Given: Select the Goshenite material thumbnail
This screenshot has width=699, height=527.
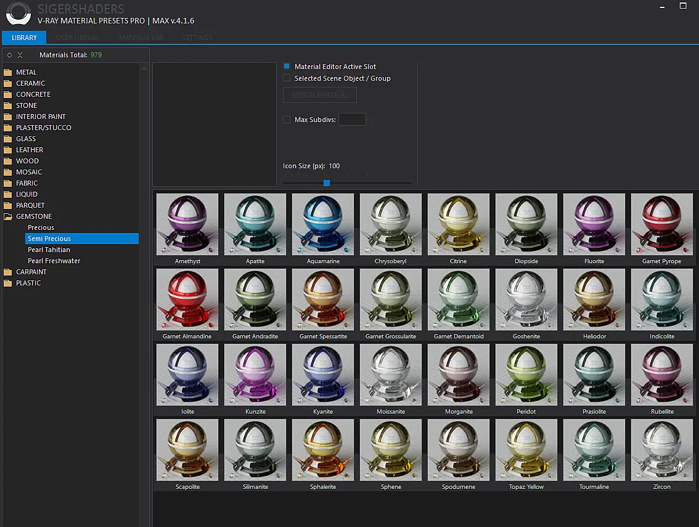Looking at the screenshot, I should coord(526,300).
